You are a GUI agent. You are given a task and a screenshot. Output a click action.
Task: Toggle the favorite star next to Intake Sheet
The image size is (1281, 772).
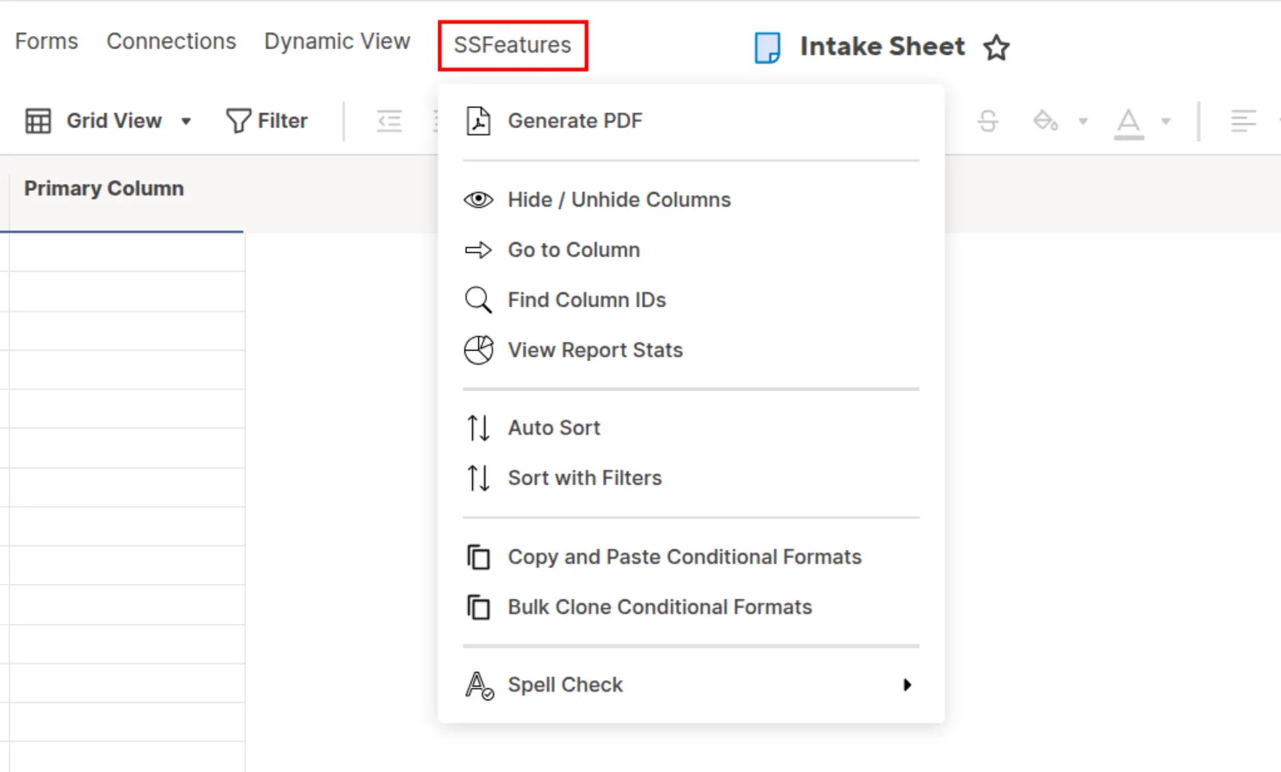coord(996,47)
